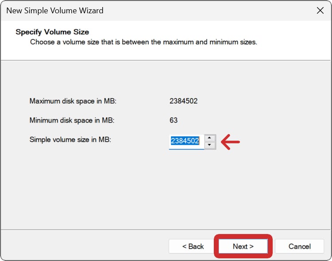
Task: Click the "Specify Volume Size" heading
Action: (x=52, y=32)
